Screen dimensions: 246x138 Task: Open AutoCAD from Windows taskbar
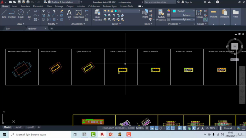pyautogui.click(x=102, y=135)
